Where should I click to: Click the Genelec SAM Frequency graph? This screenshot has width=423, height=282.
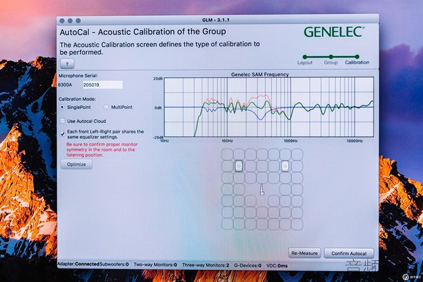(x=269, y=107)
